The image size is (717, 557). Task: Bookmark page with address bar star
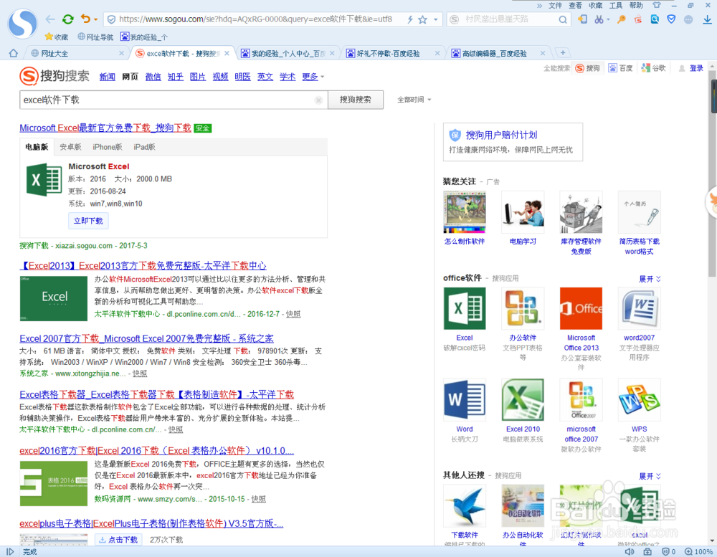click(422, 19)
